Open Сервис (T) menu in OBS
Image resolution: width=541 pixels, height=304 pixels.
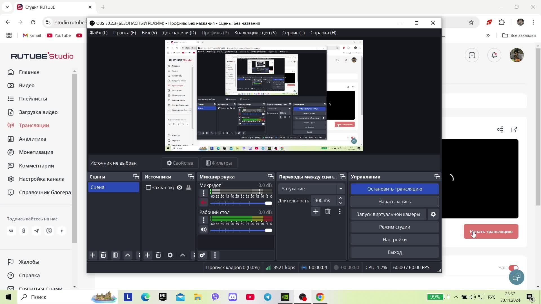294,33
